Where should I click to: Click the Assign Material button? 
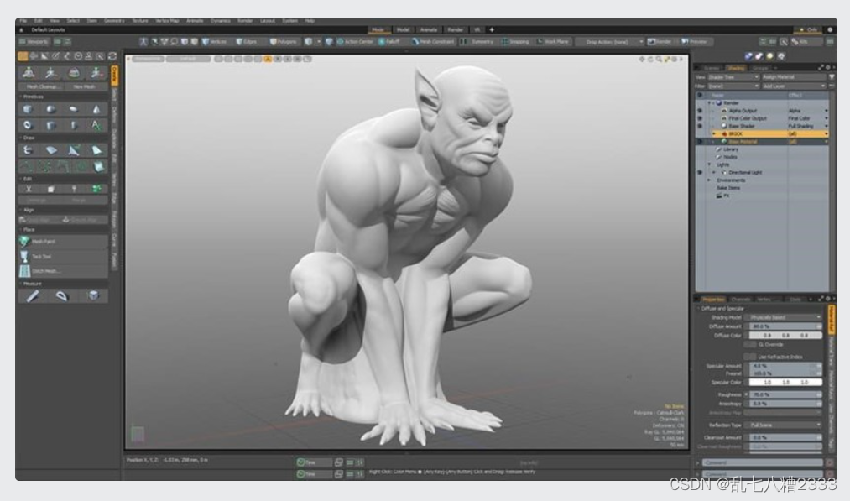click(x=793, y=76)
